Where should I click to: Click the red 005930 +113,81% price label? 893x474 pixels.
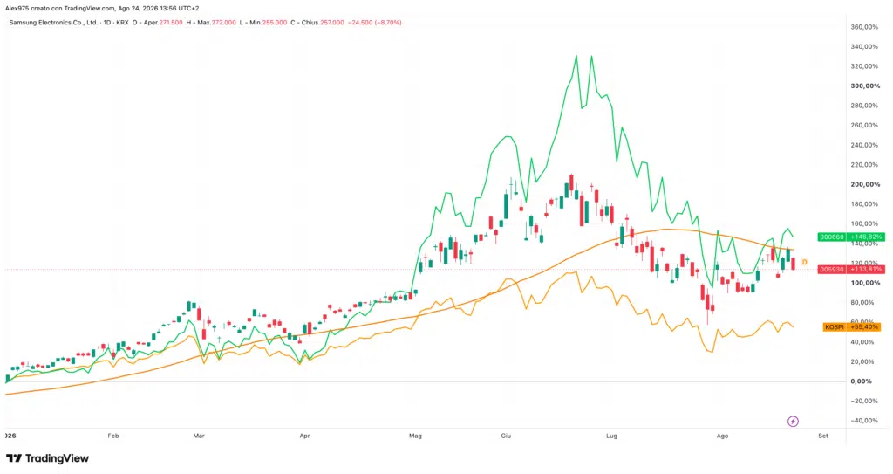click(x=851, y=269)
